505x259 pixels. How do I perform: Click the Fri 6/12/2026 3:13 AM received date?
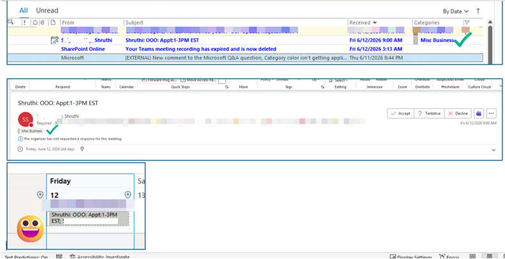tap(376, 49)
